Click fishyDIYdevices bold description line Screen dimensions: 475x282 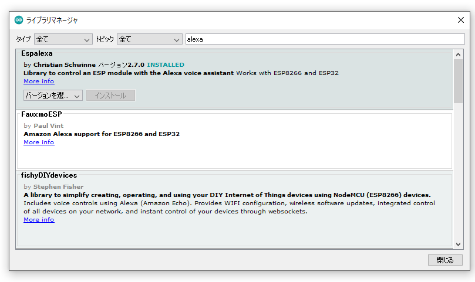(227, 195)
